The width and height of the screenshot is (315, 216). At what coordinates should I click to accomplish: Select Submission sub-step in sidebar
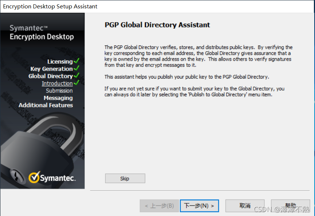coord(59,91)
